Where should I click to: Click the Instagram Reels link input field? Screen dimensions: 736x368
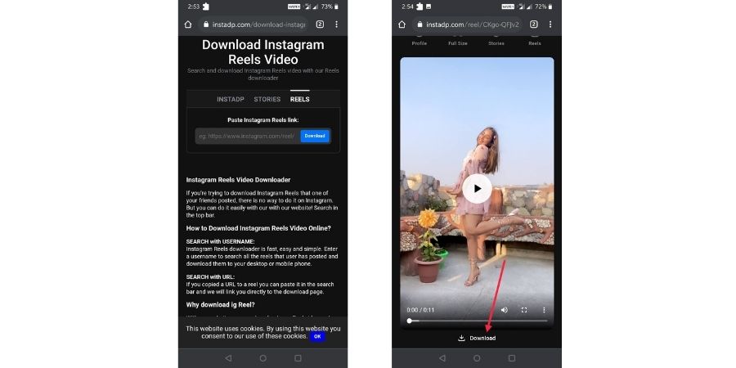coord(248,136)
